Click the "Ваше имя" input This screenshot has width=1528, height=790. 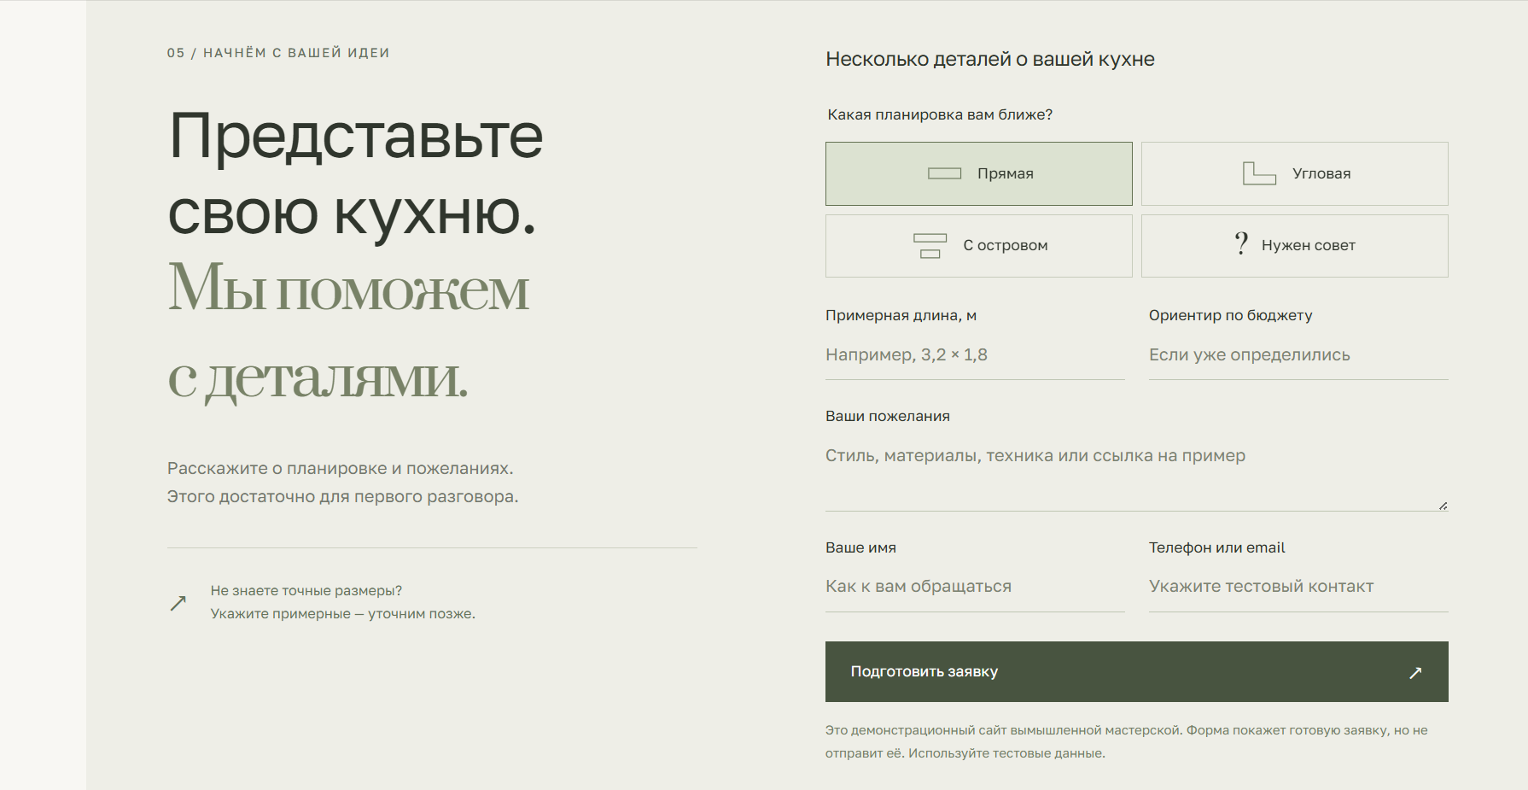[x=975, y=587]
